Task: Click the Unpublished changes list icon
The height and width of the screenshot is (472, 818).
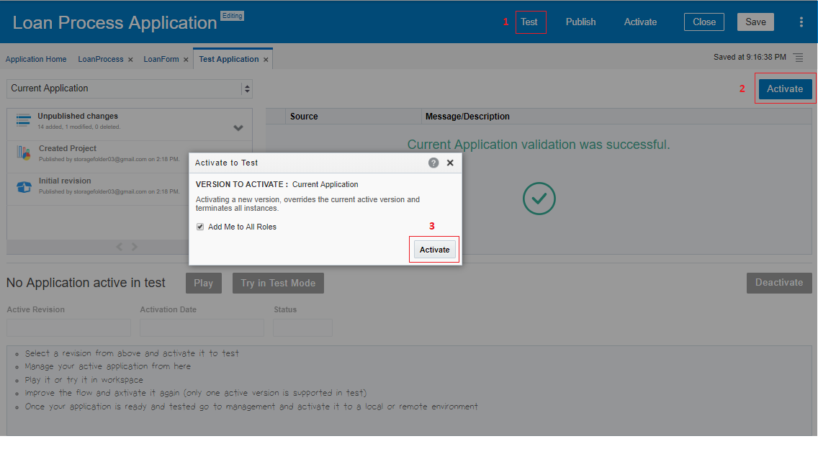Action: coord(24,120)
